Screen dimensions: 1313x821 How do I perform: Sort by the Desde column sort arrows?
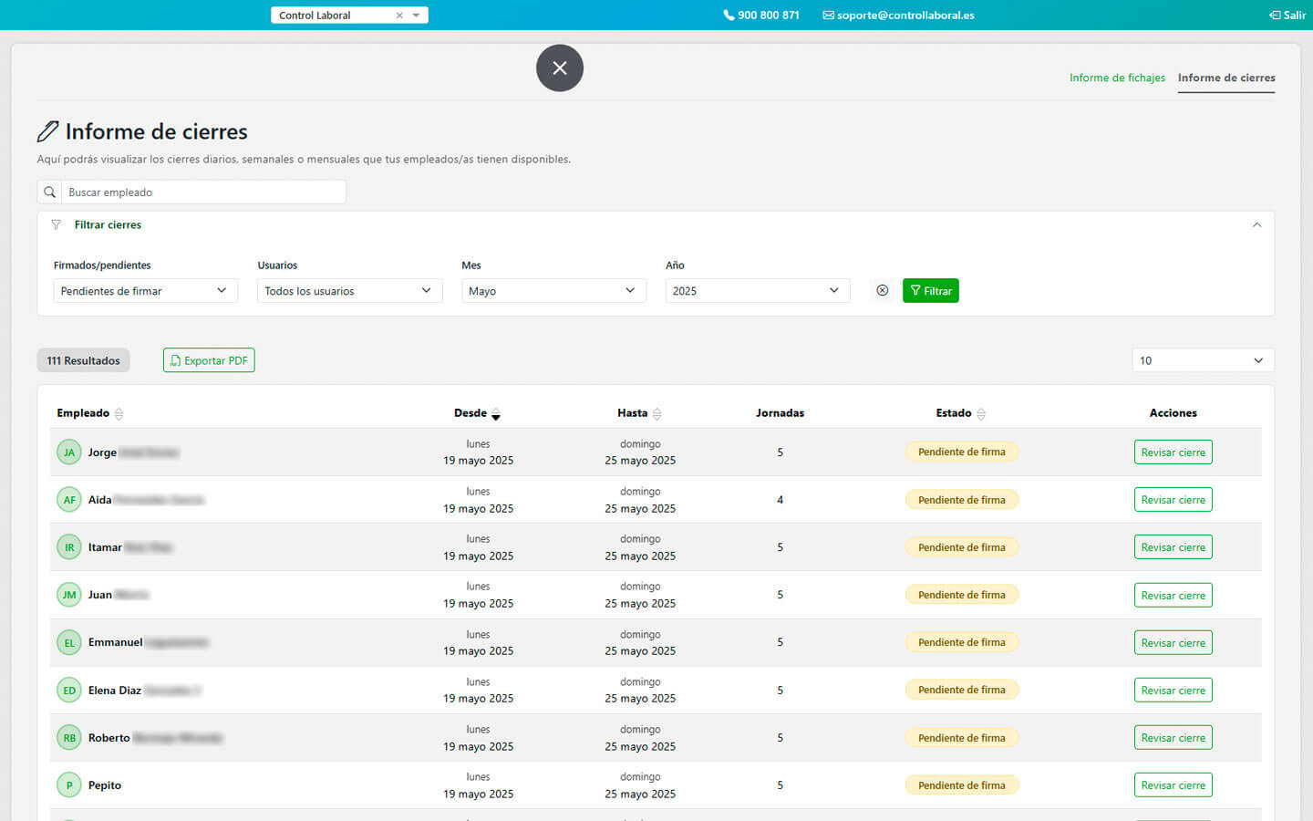[496, 414]
